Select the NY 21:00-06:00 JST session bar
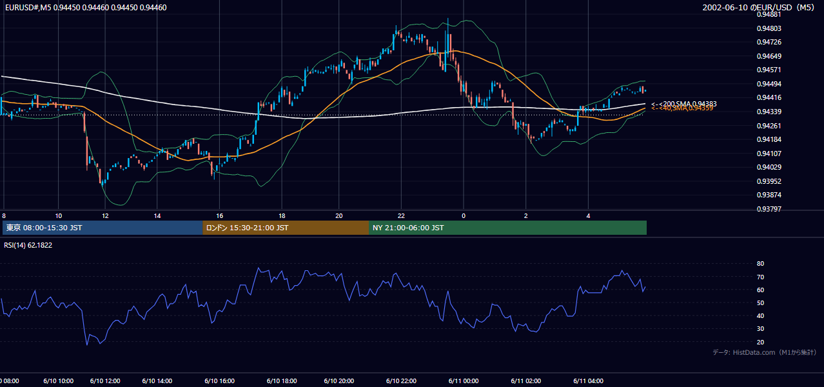This screenshot has height=387, width=824. point(507,228)
